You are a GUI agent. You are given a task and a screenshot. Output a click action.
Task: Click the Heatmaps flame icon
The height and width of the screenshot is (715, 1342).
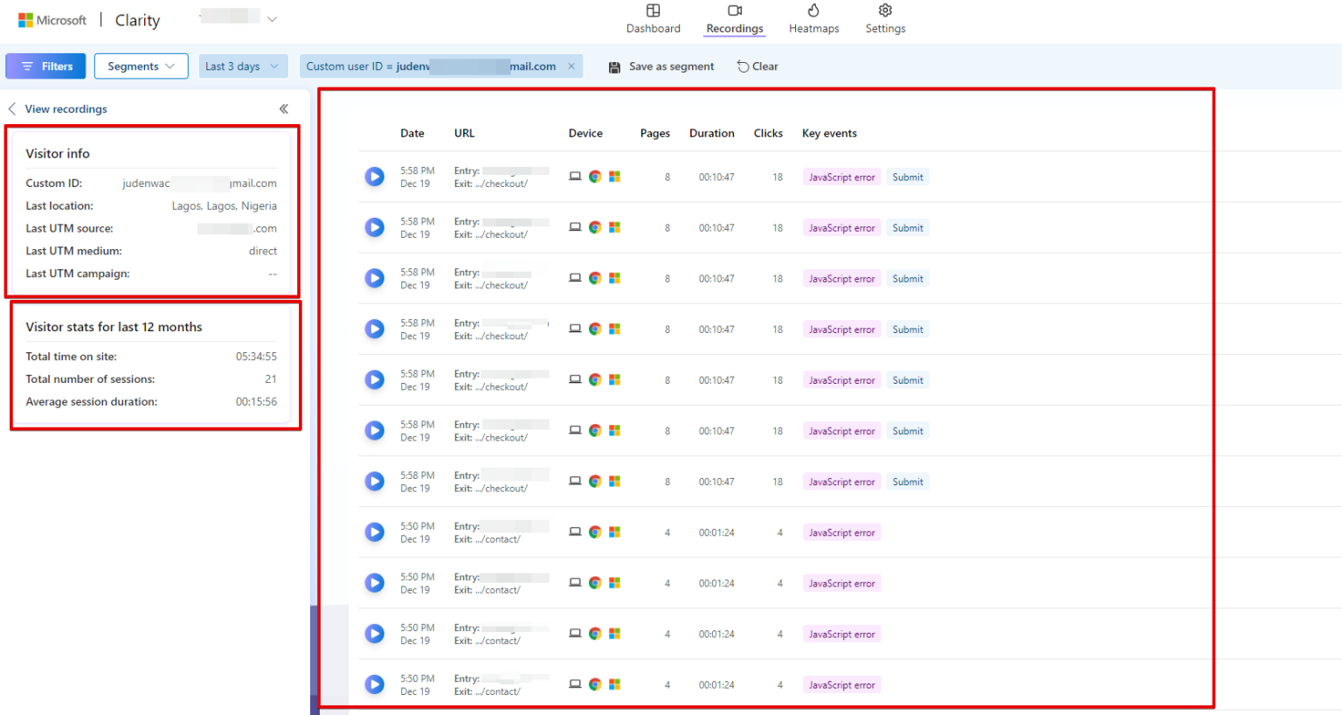click(813, 10)
